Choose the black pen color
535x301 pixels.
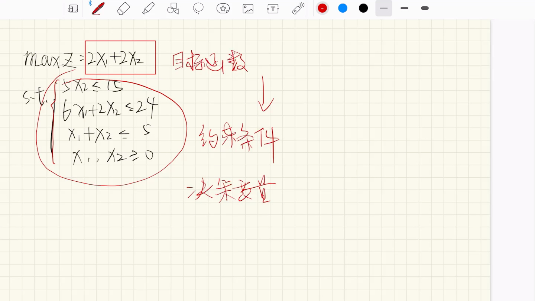tap(363, 8)
